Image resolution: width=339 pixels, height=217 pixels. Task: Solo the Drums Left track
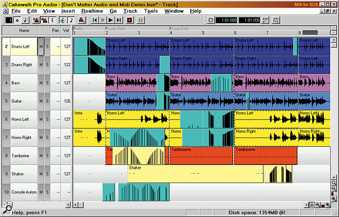point(47,47)
